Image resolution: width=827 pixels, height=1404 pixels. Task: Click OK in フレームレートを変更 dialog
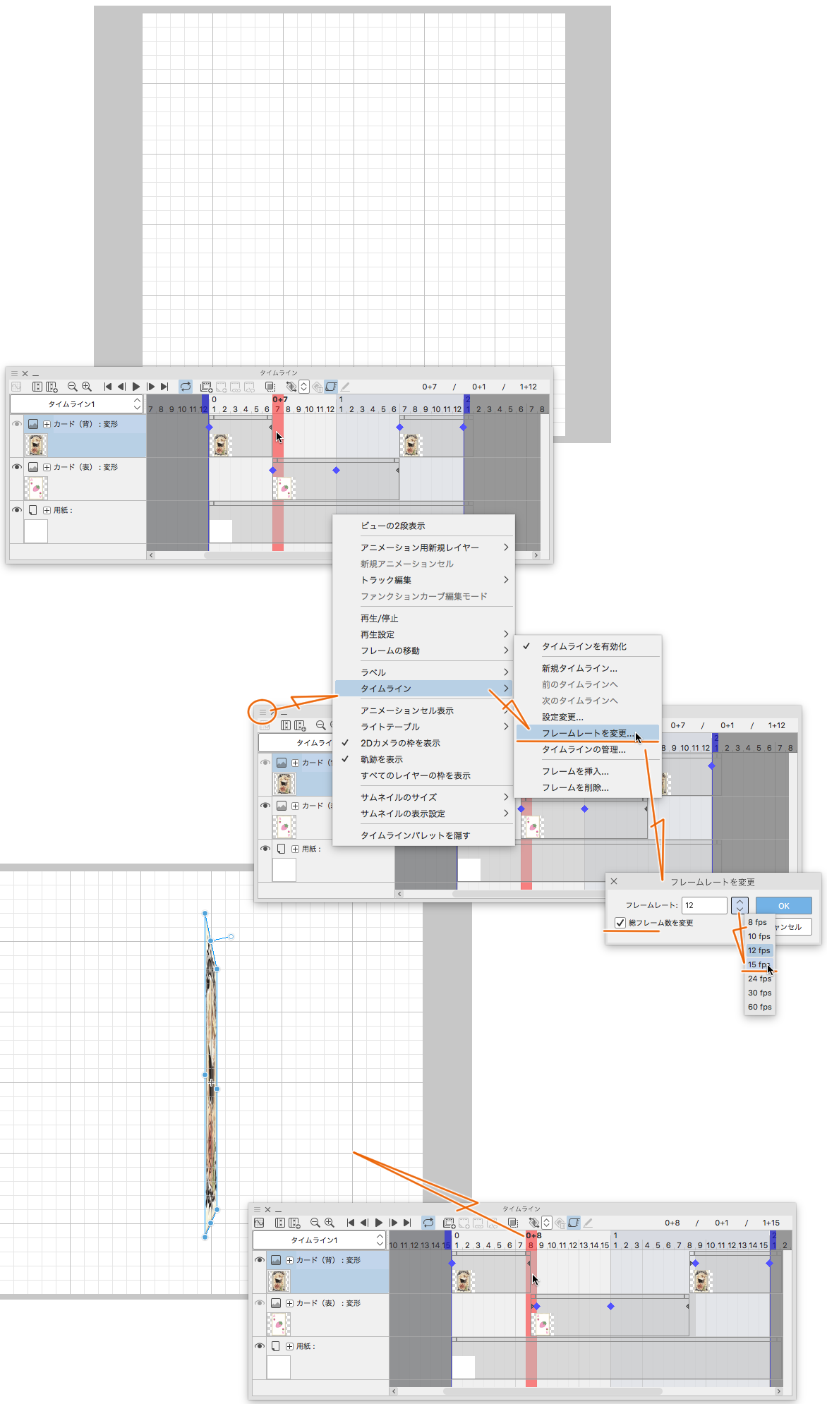click(784, 906)
